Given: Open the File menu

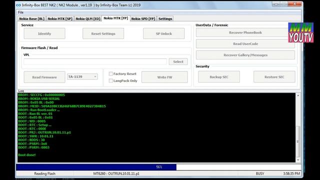Looking at the screenshot, I should (x=20, y=12).
